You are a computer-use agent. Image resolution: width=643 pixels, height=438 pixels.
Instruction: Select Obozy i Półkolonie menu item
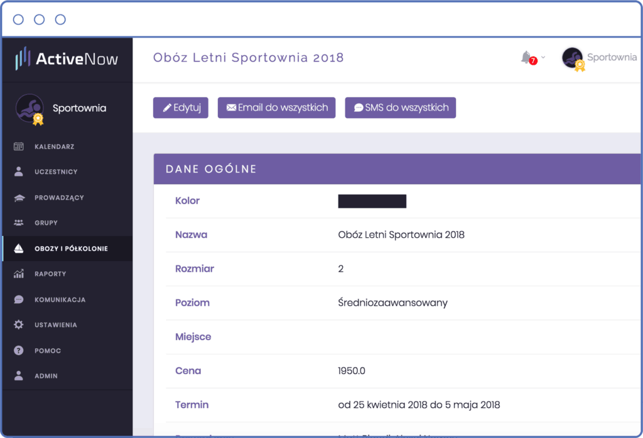(x=67, y=248)
